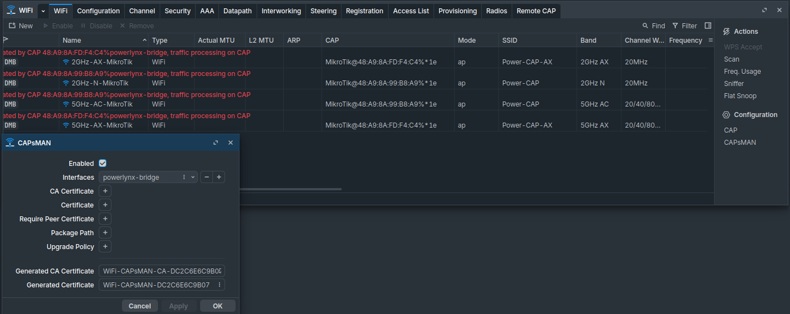Switch to the Interworking tab
This screenshot has width=790, height=314.
[x=281, y=11]
